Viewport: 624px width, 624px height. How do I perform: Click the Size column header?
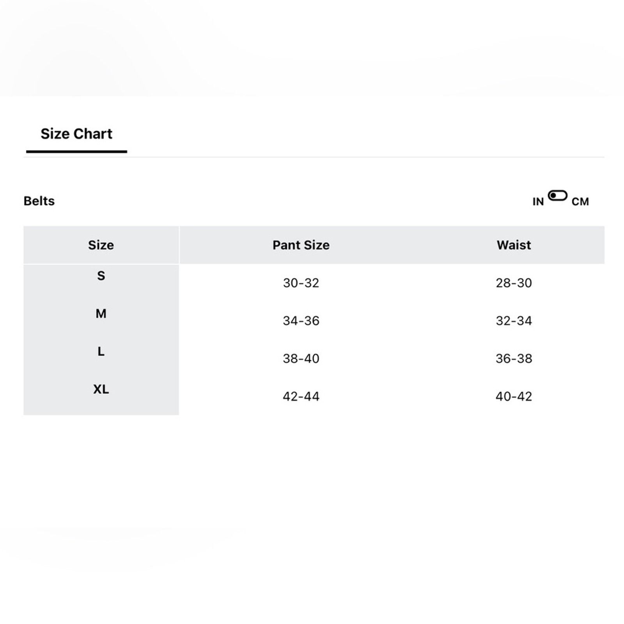101,245
